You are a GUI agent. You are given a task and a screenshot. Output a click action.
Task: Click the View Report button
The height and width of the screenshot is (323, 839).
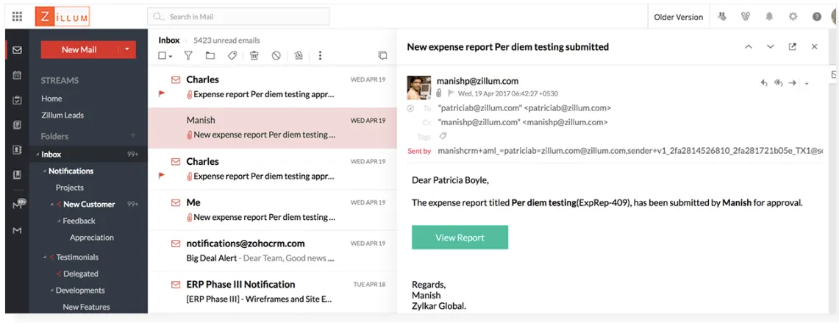point(460,238)
